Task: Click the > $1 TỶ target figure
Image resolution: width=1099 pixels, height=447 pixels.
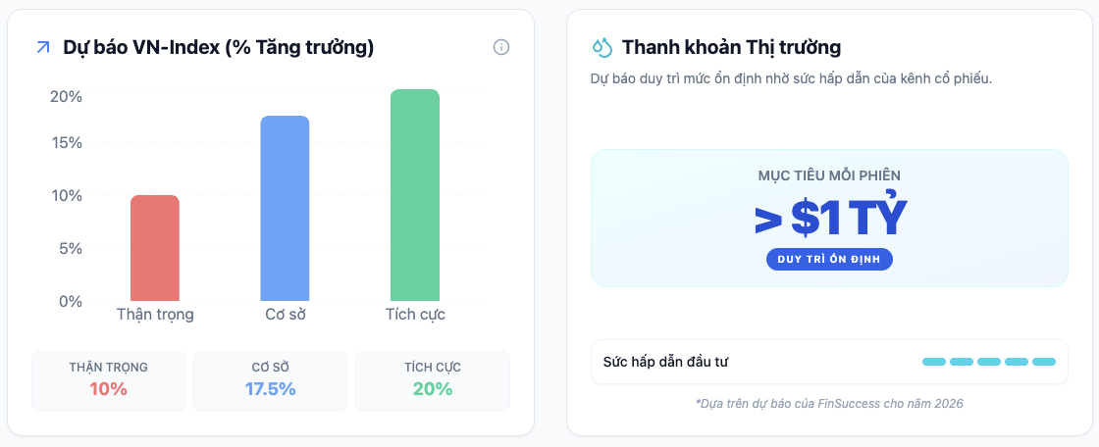Action: [x=829, y=220]
